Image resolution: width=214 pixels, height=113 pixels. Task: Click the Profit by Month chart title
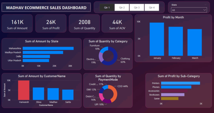[x=173, y=17]
